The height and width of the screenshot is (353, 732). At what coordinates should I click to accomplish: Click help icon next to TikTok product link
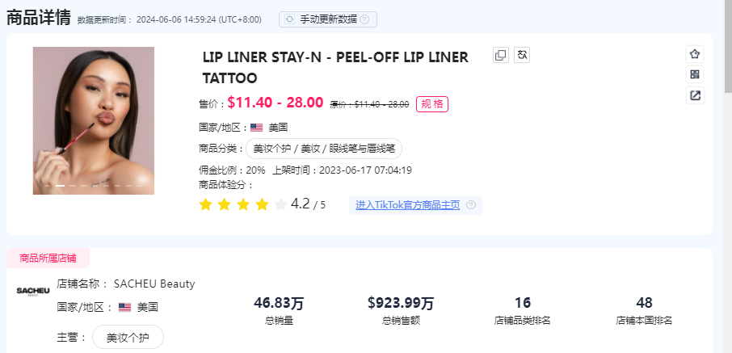coord(471,205)
